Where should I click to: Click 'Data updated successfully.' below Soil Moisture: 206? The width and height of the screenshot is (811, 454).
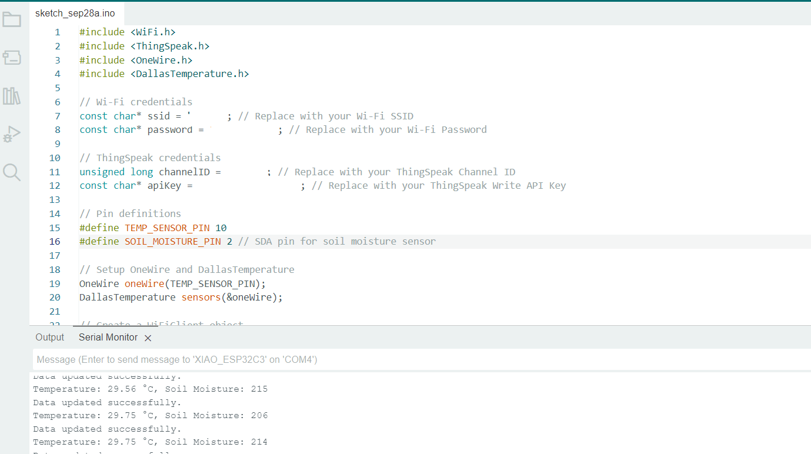point(107,429)
